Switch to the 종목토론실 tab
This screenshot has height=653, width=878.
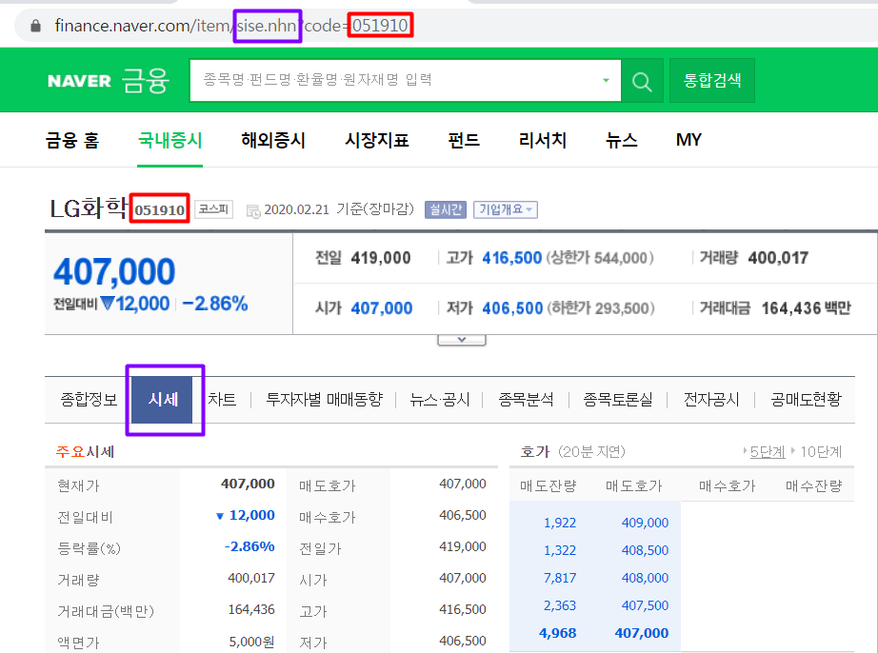click(618, 400)
